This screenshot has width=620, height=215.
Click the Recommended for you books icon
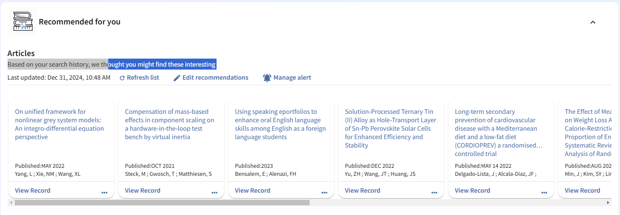click(23, 21)
